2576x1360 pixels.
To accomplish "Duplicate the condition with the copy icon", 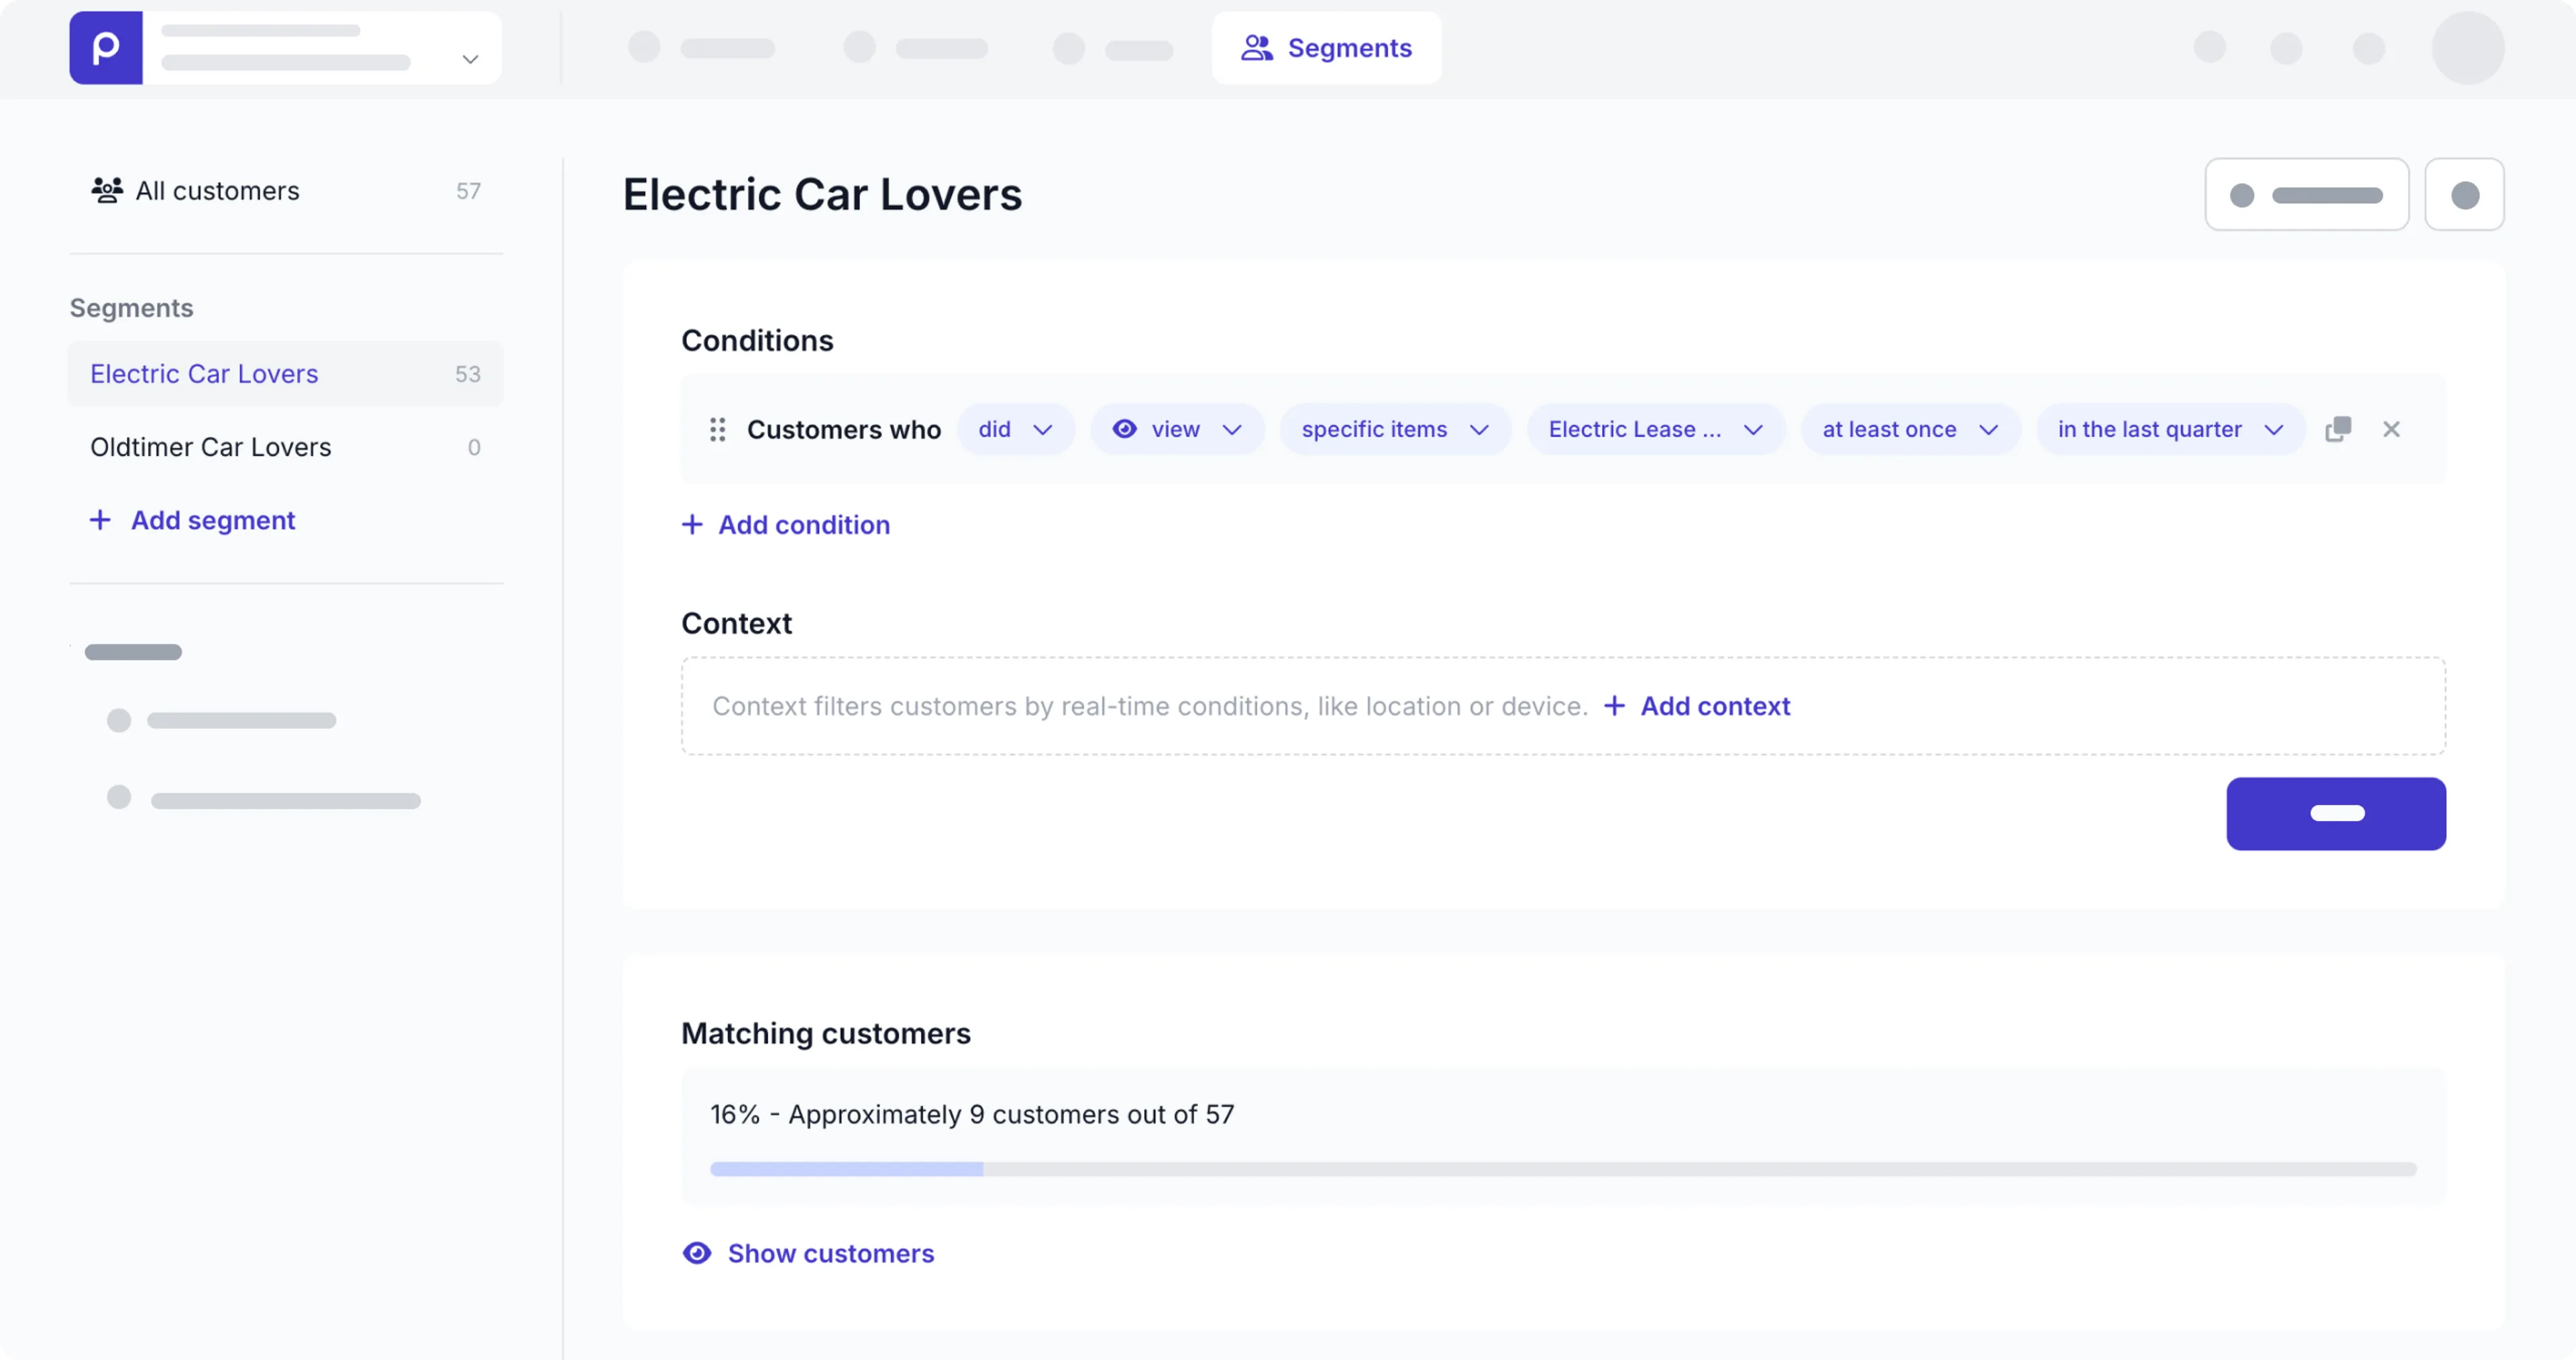I will point(2338,429).
